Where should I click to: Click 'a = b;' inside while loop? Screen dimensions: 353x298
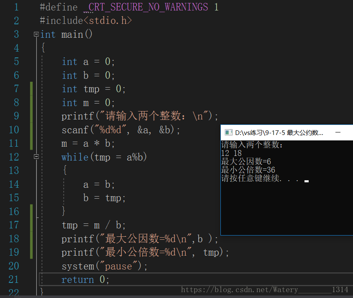click(x=99, y=184)
